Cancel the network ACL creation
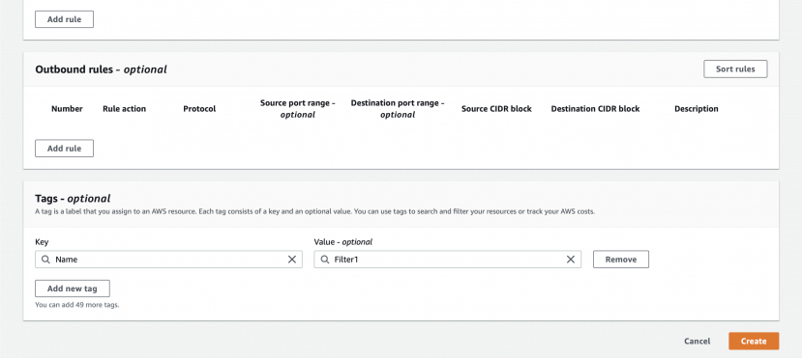Image resolution: width=802 pixels, height=358 pixels. (x=698, y=342)
